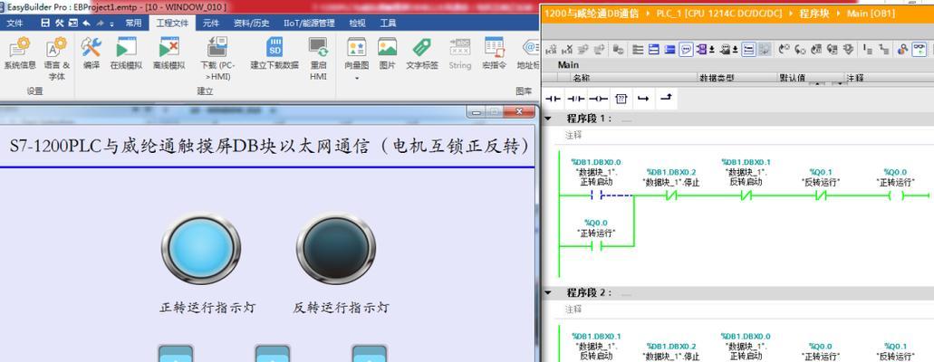934x362 pixels.
Task: Switch to the 工具 ribbon tab
Action: tap(388, 23)
